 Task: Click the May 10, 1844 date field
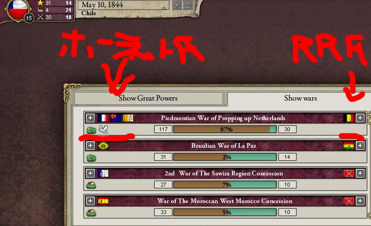(x=124, y=5)
